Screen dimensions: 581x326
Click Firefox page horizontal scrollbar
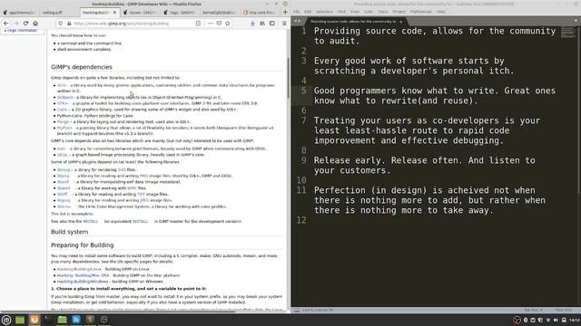(x=118, y=312)
